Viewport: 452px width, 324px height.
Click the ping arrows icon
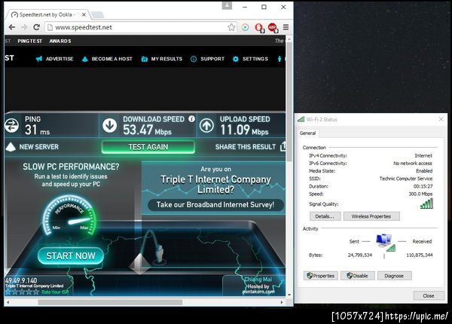11,125
